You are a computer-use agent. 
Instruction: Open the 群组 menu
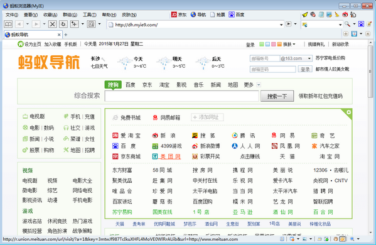tap(70, 14)
